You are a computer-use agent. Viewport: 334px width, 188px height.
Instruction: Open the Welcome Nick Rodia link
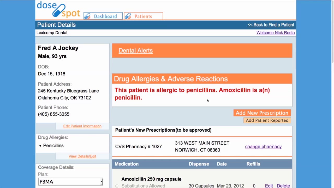[x=275, y=33]
